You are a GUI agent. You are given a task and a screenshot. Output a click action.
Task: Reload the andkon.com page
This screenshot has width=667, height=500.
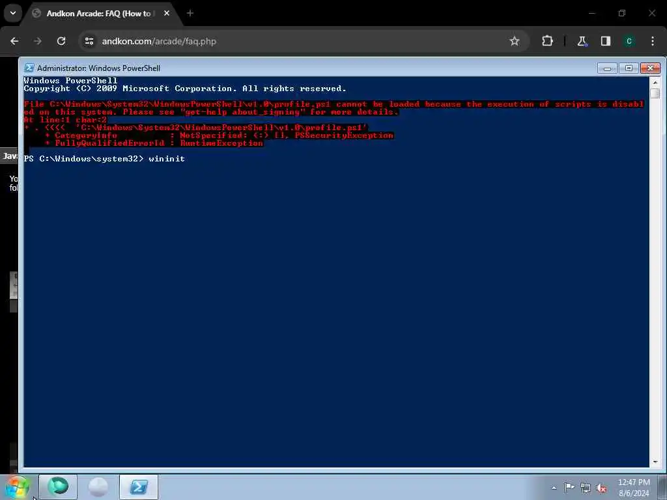[61, 41]
